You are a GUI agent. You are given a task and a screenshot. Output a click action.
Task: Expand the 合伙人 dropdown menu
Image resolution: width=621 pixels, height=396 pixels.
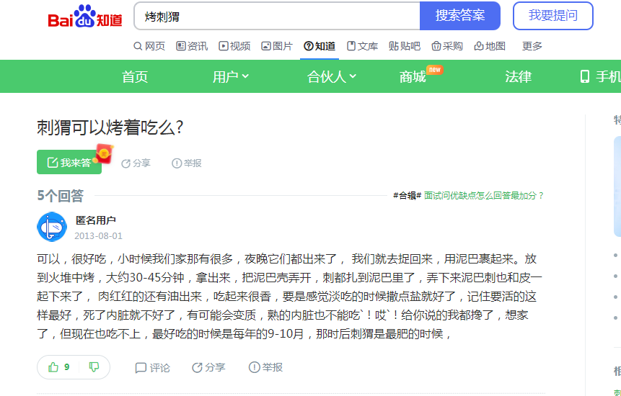click(x=332, y=76)
